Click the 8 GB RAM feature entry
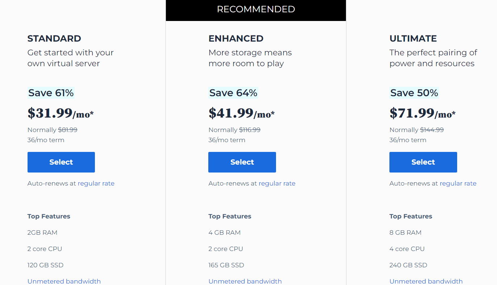The image size is (497, 285). [405, 232]
